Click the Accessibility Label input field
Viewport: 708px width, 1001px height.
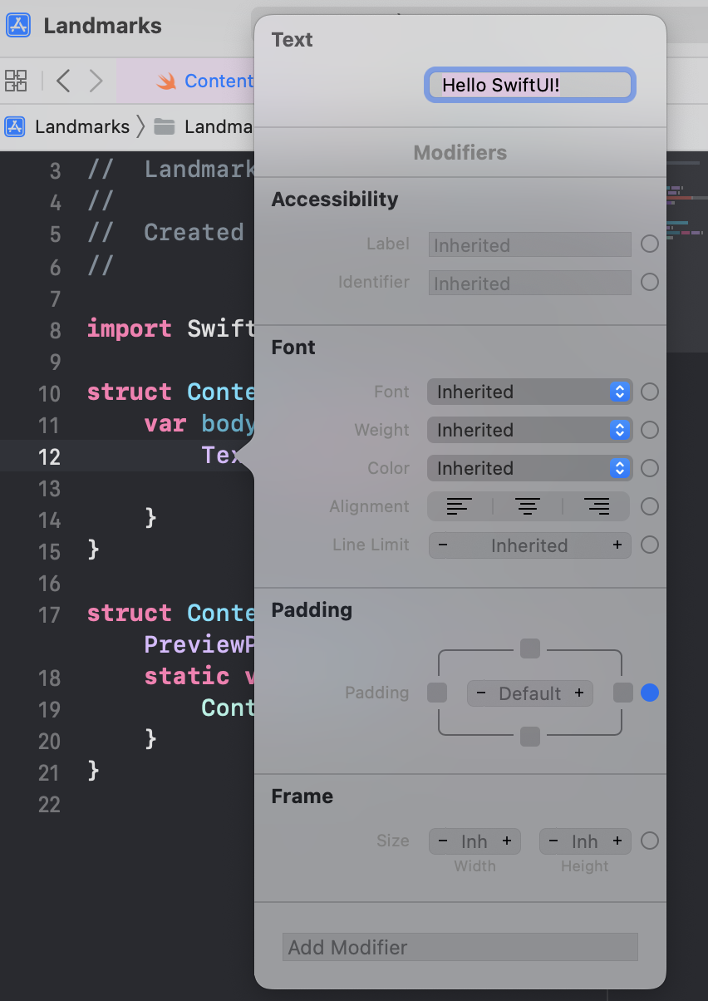(530, 244)
